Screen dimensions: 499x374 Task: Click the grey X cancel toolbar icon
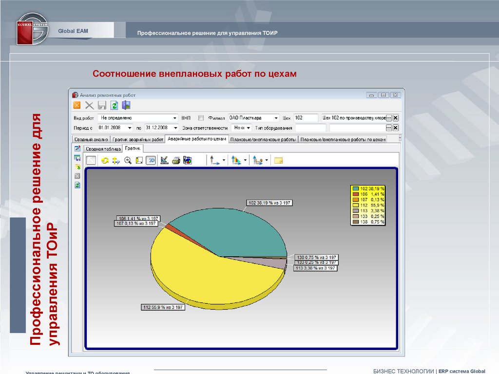coord(90,105)
